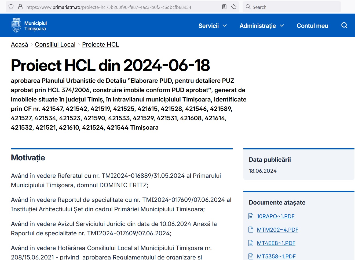Click the Municipiul Timișoara site title
Screen dimensions: 355x260
(35, 26)
